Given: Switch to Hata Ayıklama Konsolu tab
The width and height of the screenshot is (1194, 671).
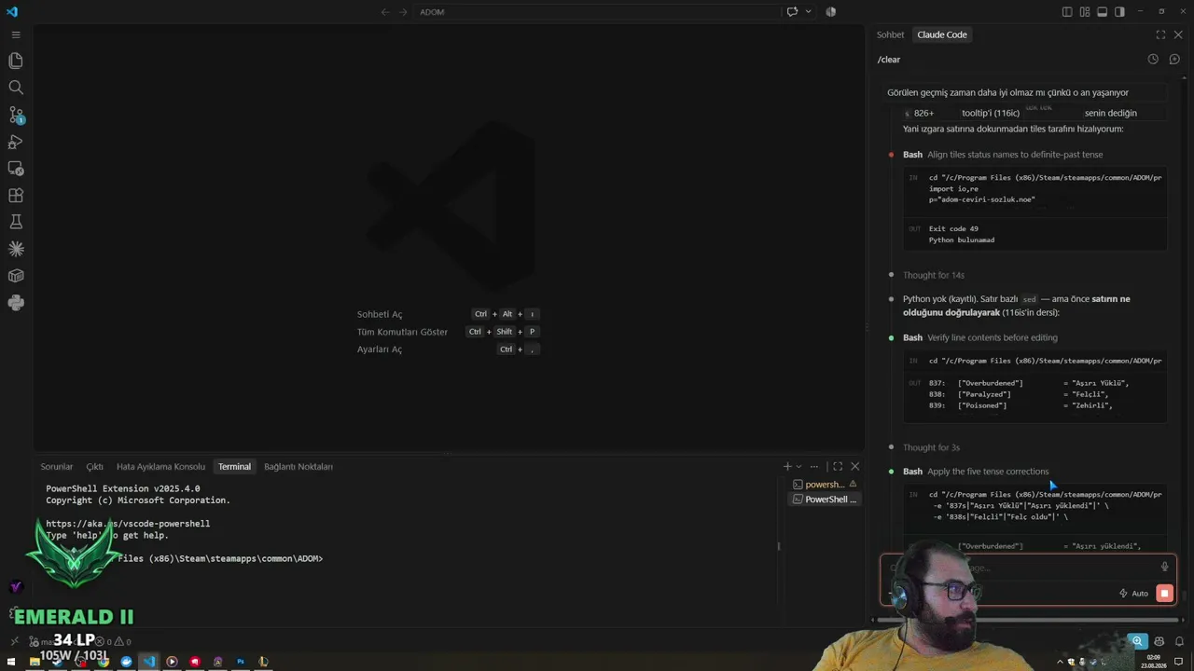Looking at the screenshot, I should tap(160, 467).
